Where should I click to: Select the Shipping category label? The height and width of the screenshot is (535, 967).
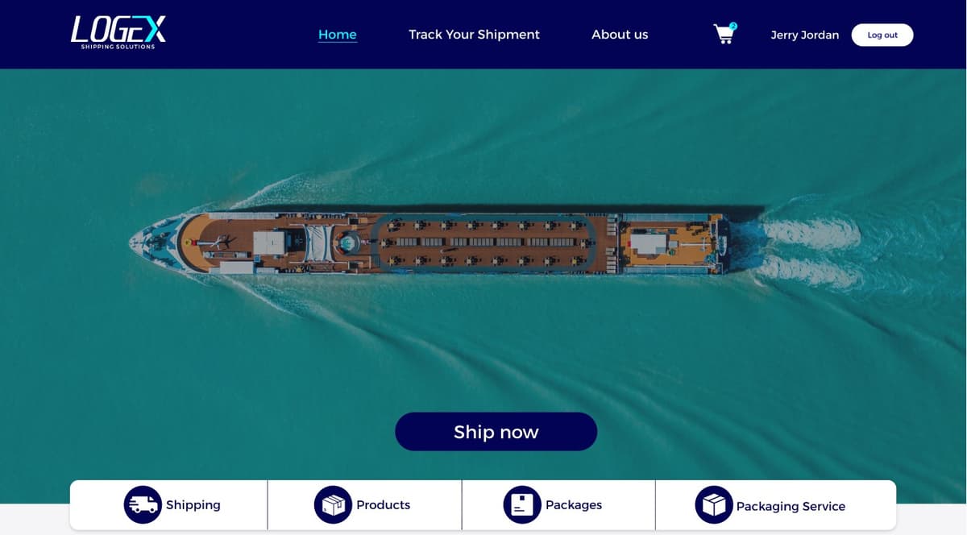point(193,505)
